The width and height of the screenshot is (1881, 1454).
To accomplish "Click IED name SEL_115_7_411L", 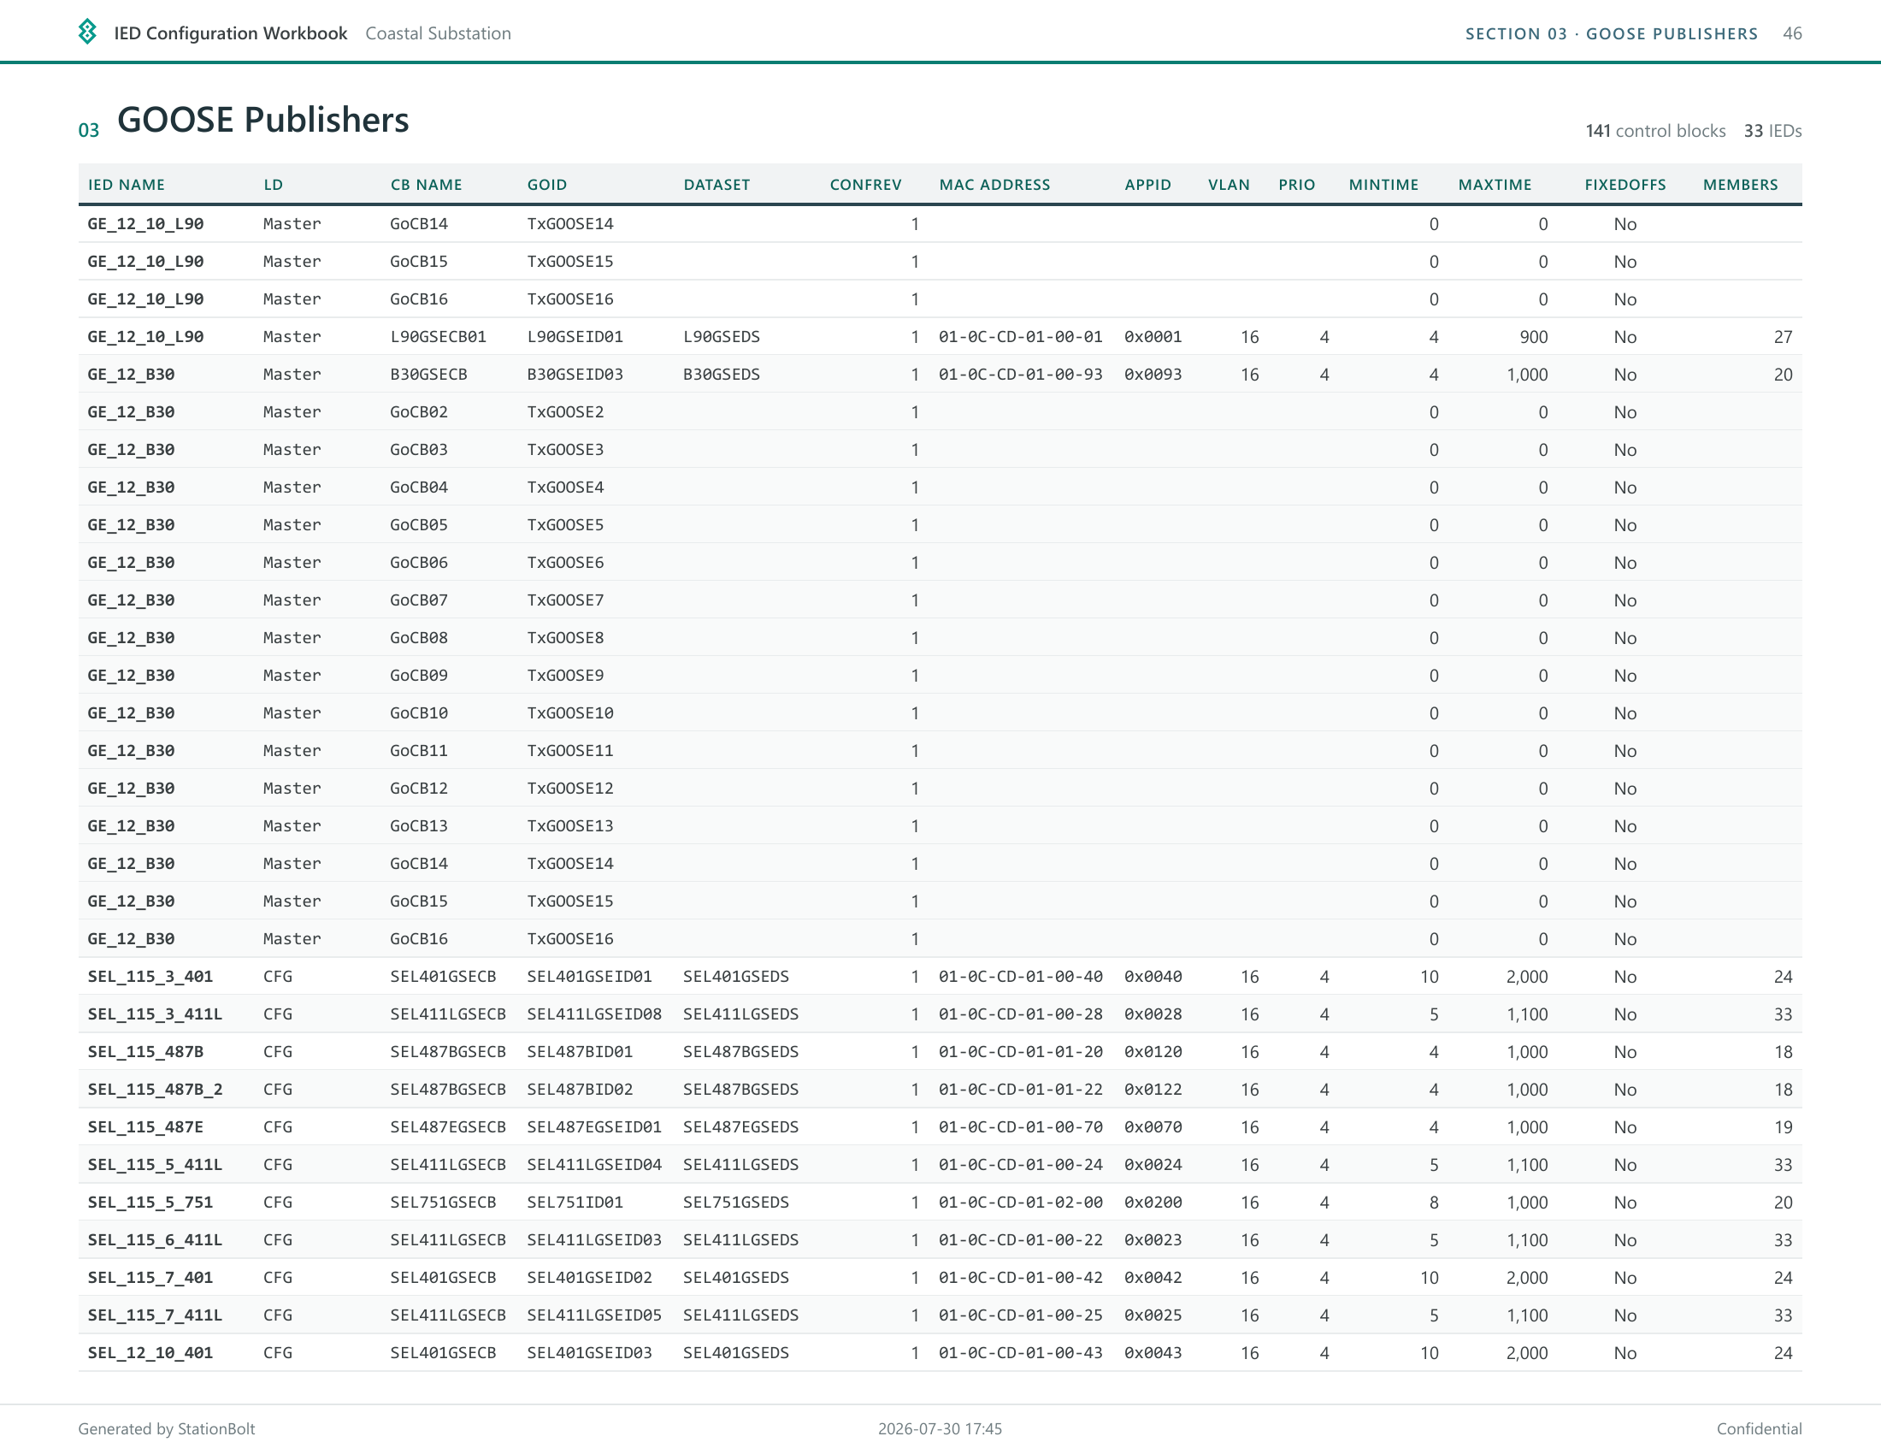I will [x=154, y=1315].
